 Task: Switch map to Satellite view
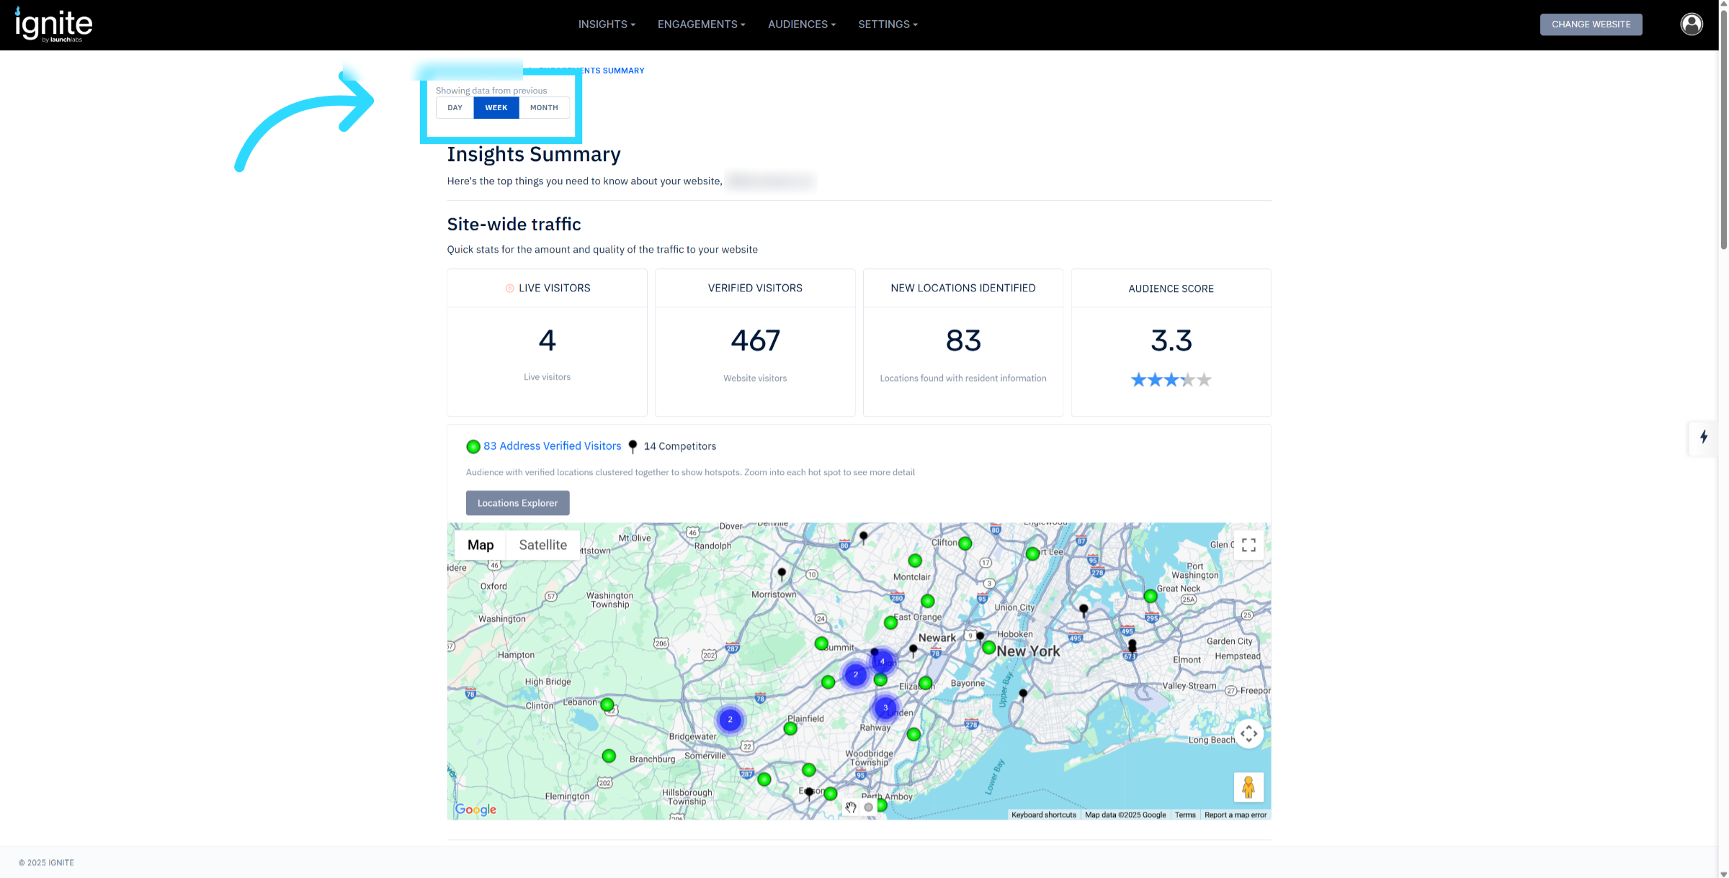(542, 545)
